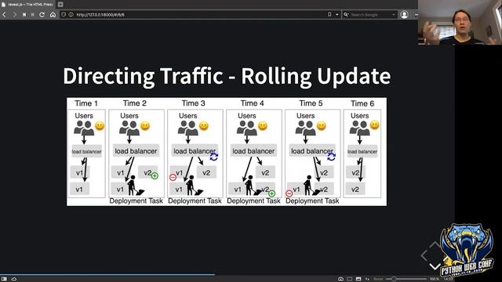502x282 pixels.
Task: Reset the page zoom level
Action: (378, 279)
